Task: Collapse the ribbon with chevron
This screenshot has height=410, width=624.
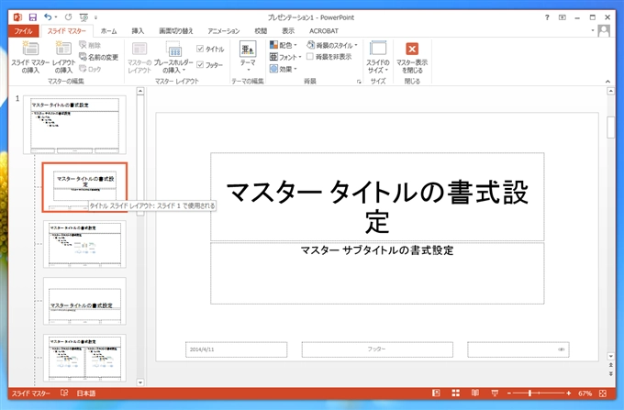Action: click(x=607, y=82)
